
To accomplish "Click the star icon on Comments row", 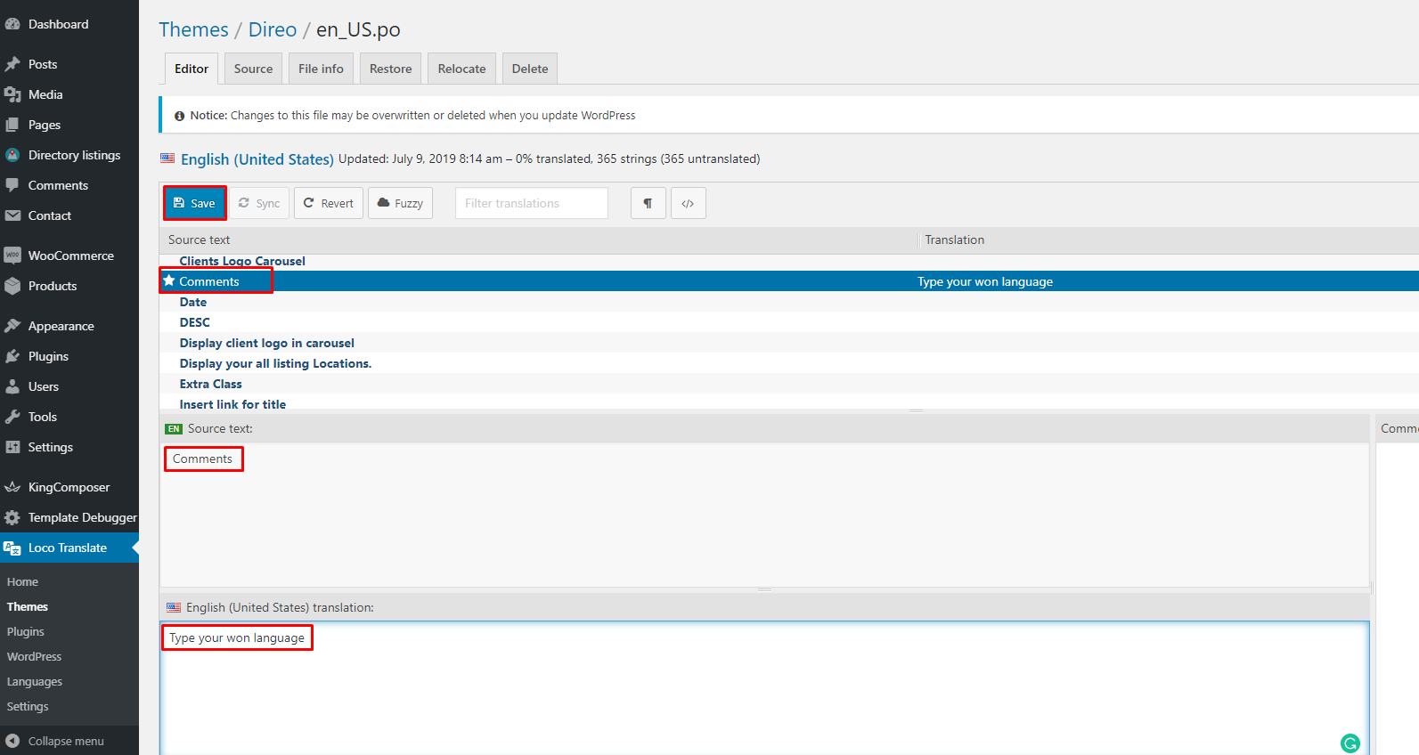I will coord(169,280).
